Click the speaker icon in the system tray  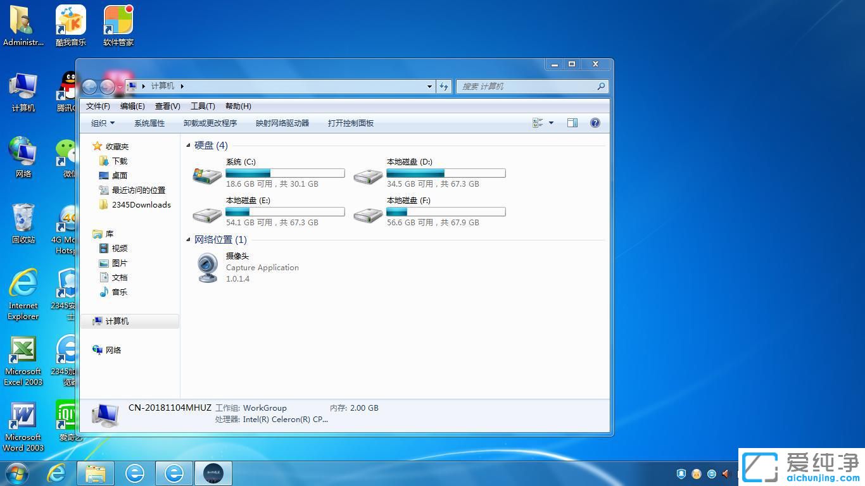click(724, 473)
